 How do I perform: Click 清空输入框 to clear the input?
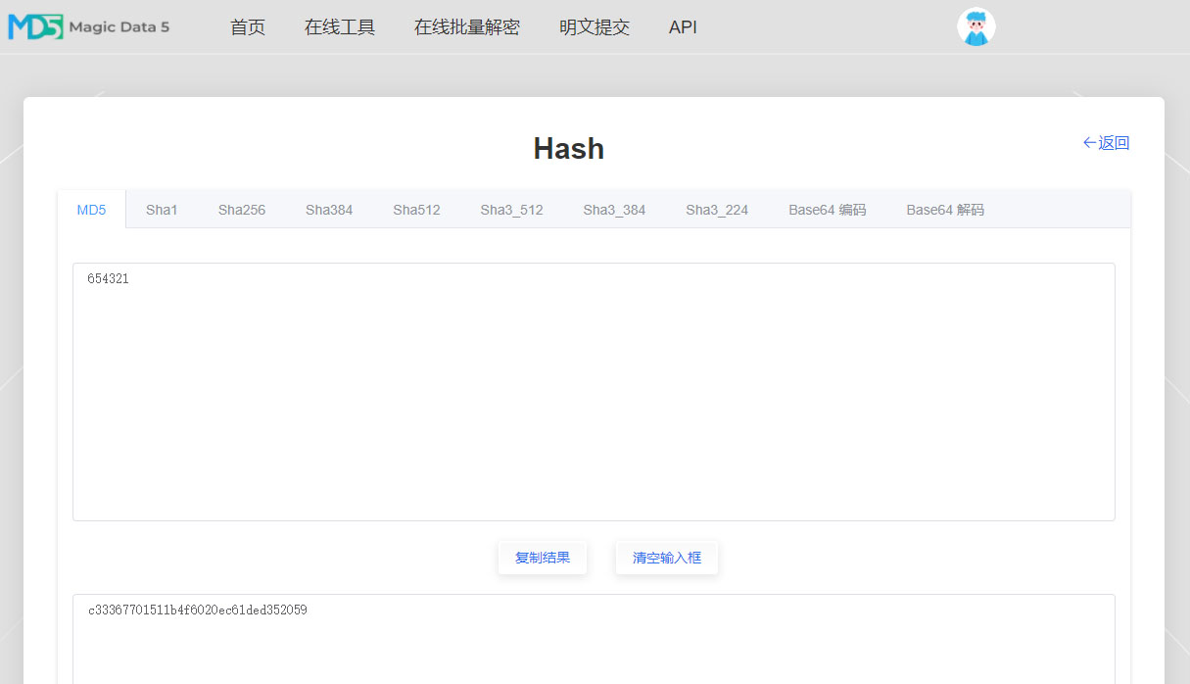tap(667, 557)
